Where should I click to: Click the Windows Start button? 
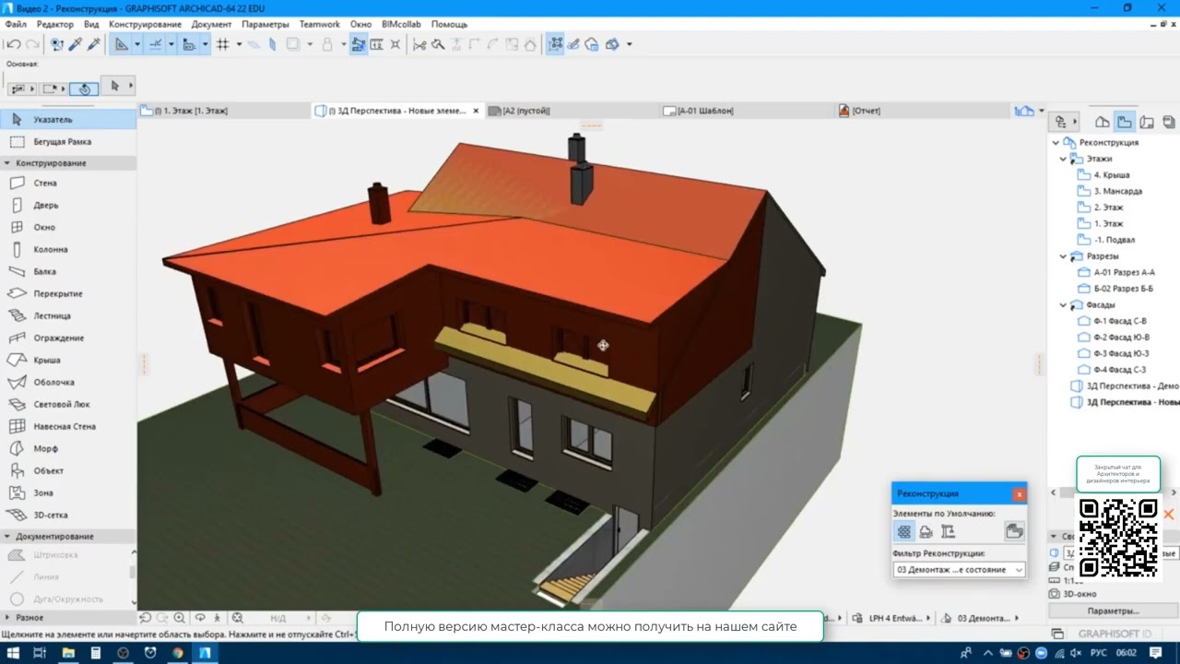14,653
